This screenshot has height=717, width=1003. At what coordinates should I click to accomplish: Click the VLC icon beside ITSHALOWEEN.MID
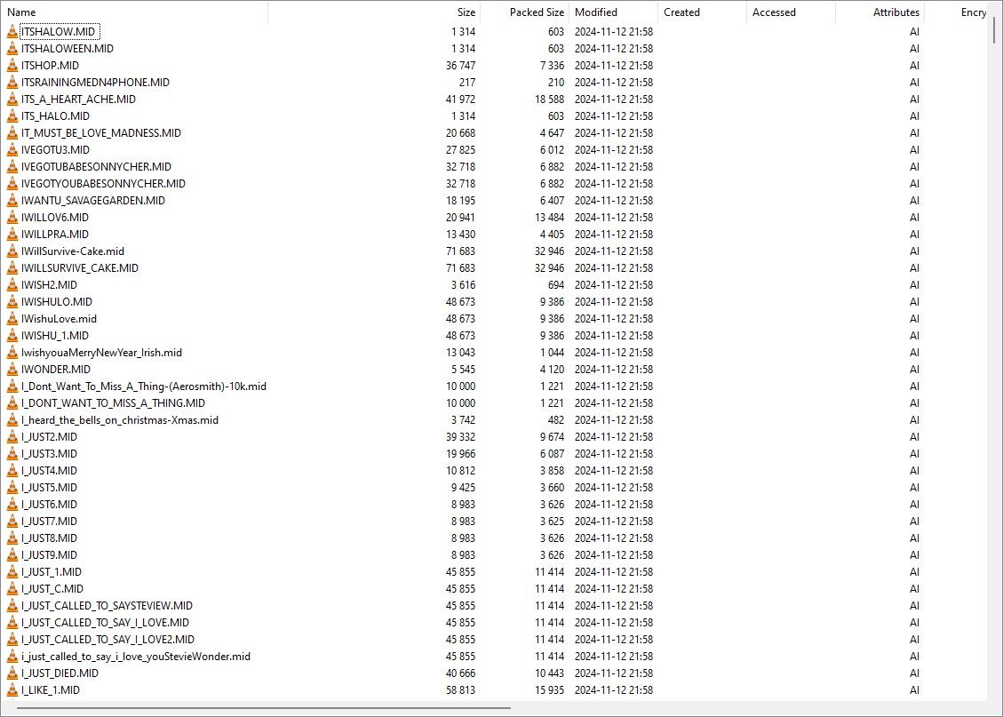pos(12,49)
